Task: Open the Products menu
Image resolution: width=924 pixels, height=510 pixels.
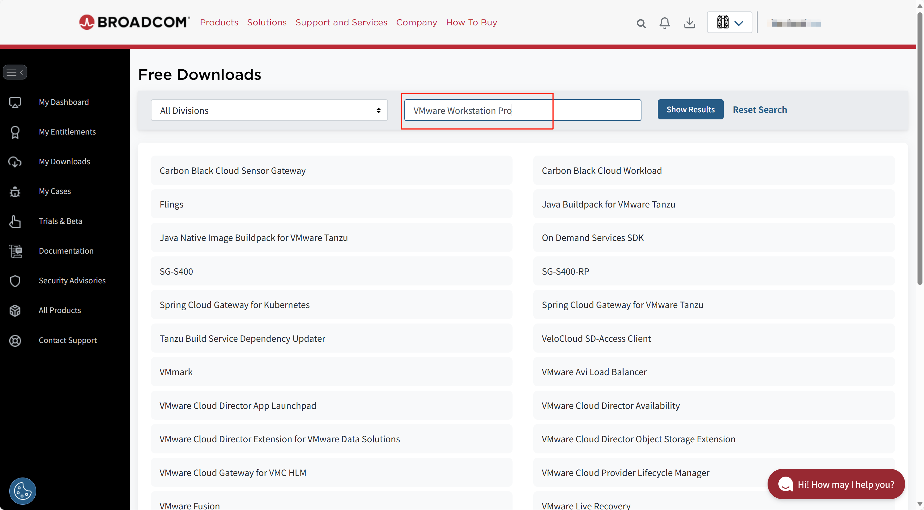Action: [x=219, y=22]
